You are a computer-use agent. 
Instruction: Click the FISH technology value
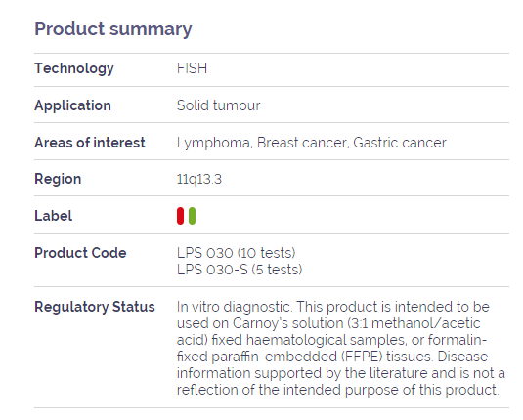(192, 68)
